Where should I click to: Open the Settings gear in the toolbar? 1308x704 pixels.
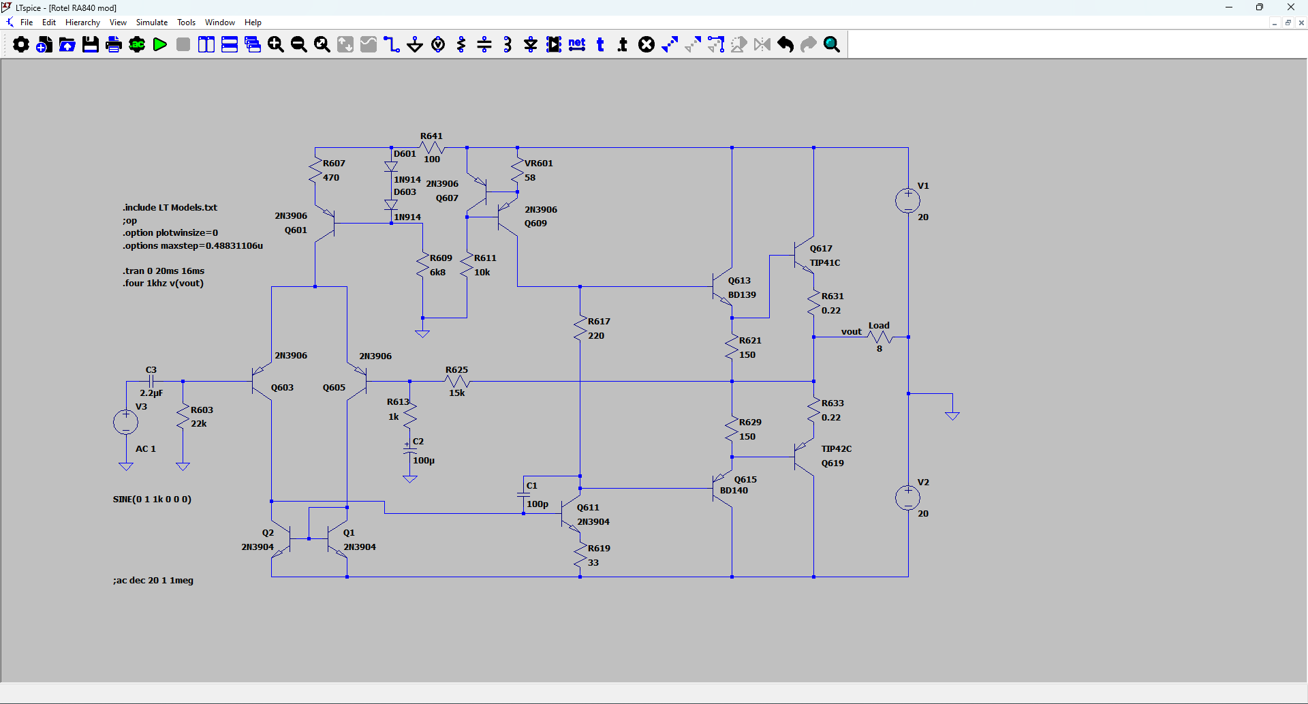[21, 45]
